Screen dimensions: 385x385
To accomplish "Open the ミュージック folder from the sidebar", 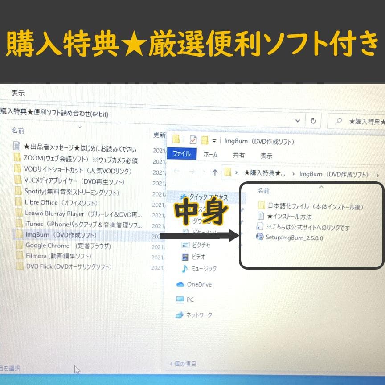I will 203,269.
